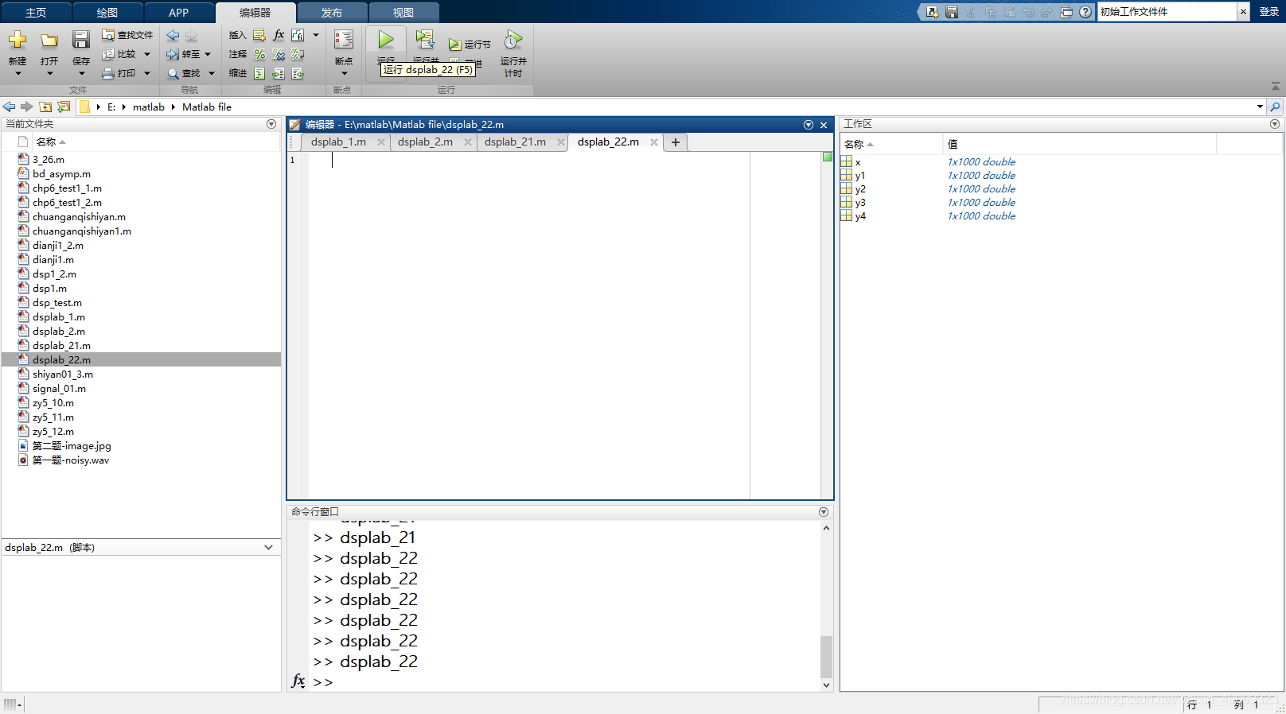Click the Save floppy disk icon in ribbon
Screen dimensions: 1286x714
click(x=80, y=40)
